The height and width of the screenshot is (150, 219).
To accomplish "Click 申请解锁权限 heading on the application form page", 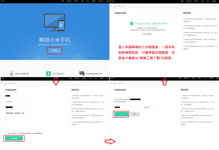I will click(x=11, y=90).
